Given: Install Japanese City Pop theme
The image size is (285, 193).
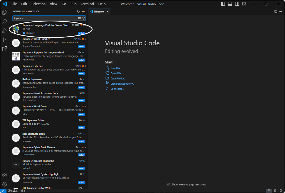Looking at the screenshot, I should tap(81, 73).
